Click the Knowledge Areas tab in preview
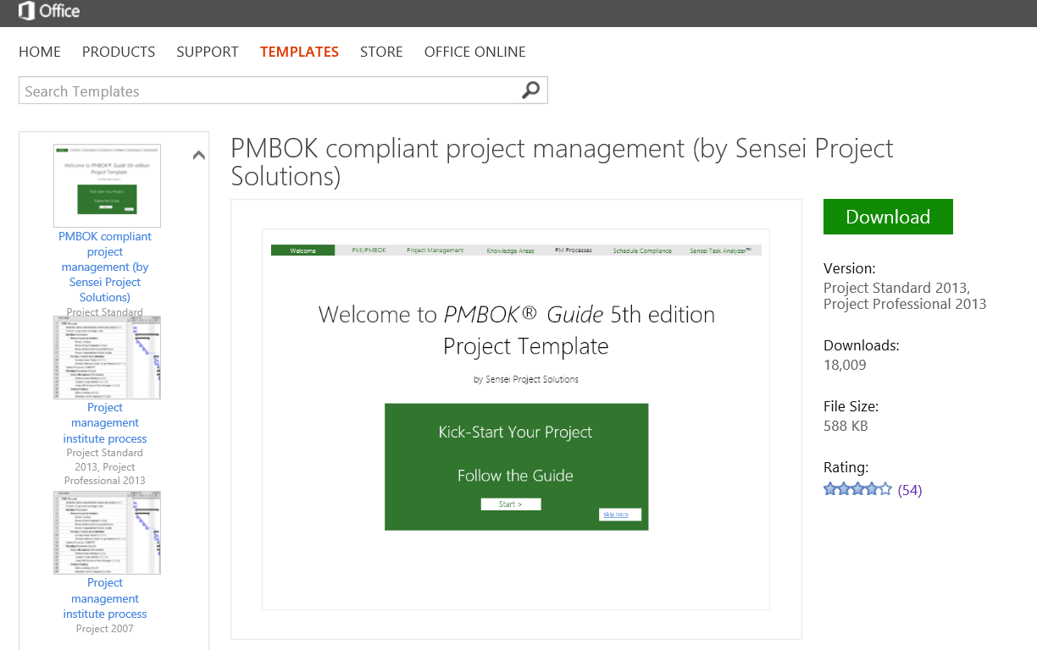Image resolution: width=1037 pixels, height=650 pixels. (510, 251)
